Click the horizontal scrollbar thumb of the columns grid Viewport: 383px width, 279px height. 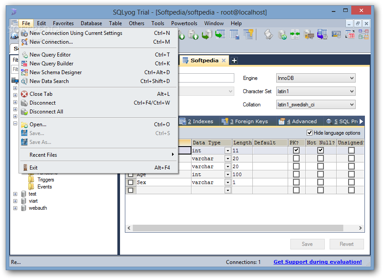[238, 228]
